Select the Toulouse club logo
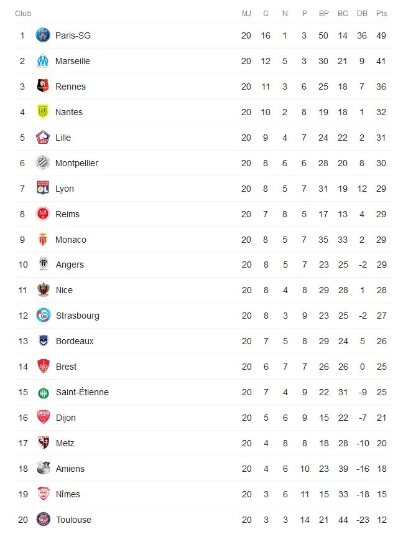The width and height of the screenshot is (398, 539). (44, 520)
